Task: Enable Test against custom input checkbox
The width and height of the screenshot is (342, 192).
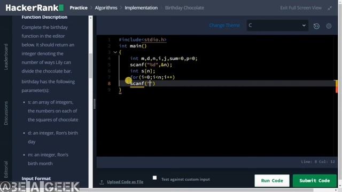Action: click(x=154, y=178)
